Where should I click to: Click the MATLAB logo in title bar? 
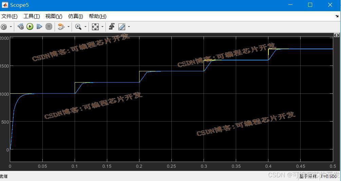[x=5, y=5]
